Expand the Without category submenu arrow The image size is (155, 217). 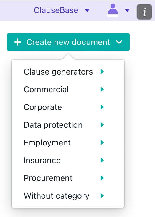coord(102,196)
